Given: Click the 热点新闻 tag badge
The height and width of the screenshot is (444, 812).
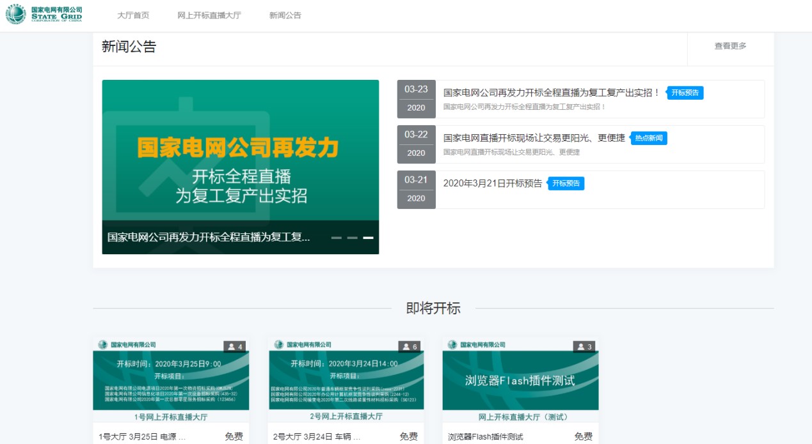Looking at the screenshot, I should pos(649,138).
